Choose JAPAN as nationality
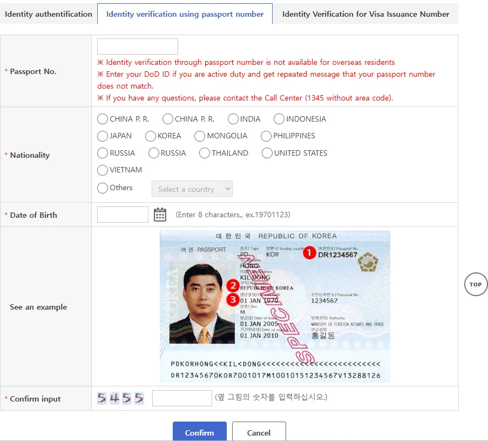Viewport: 488px width, 441px height. pos(103,136)
